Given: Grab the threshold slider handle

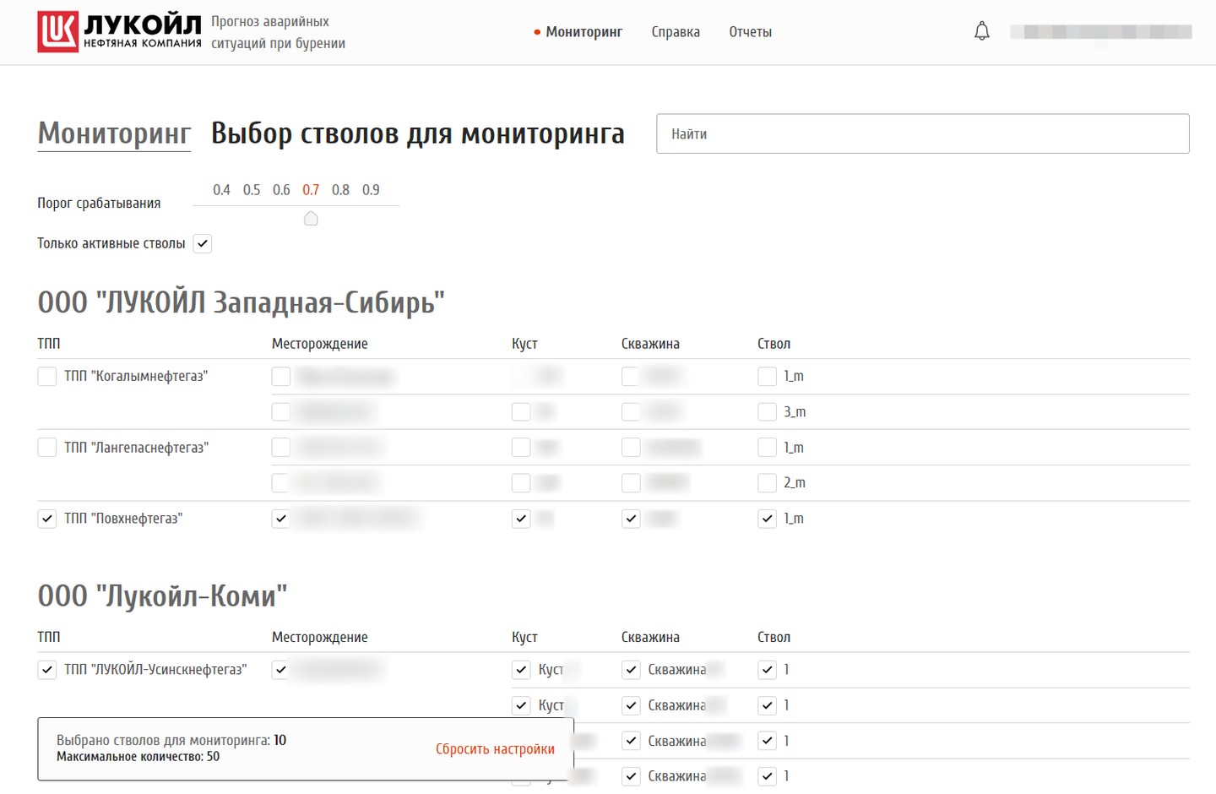Looking at the screenshot, I should pyautogui.click(x=311, y=219).
